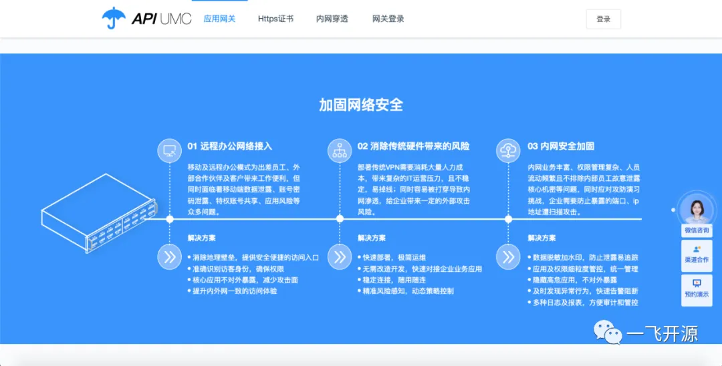Click the double-chevron icon under hardware risk solution
722x366 pixels.
[x=340, y=256]
